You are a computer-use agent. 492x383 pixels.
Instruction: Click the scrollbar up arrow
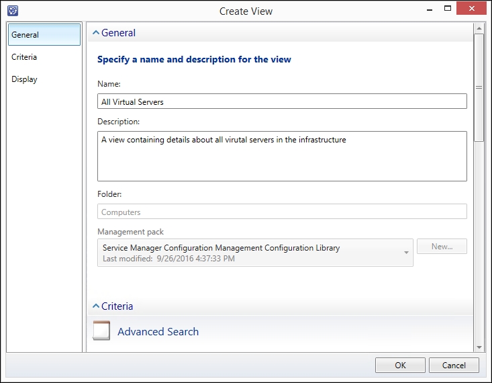pyautogui.click(x=479, y=28)
